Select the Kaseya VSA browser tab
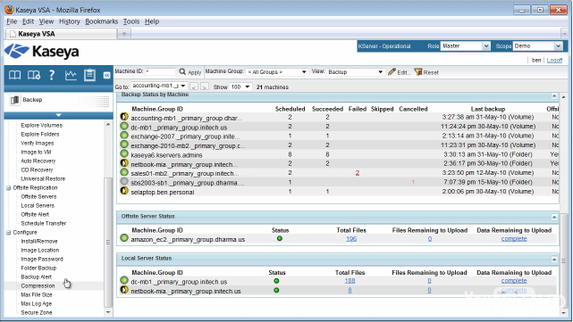The width and height of the screenshot is (573, 322). point(61,34)
